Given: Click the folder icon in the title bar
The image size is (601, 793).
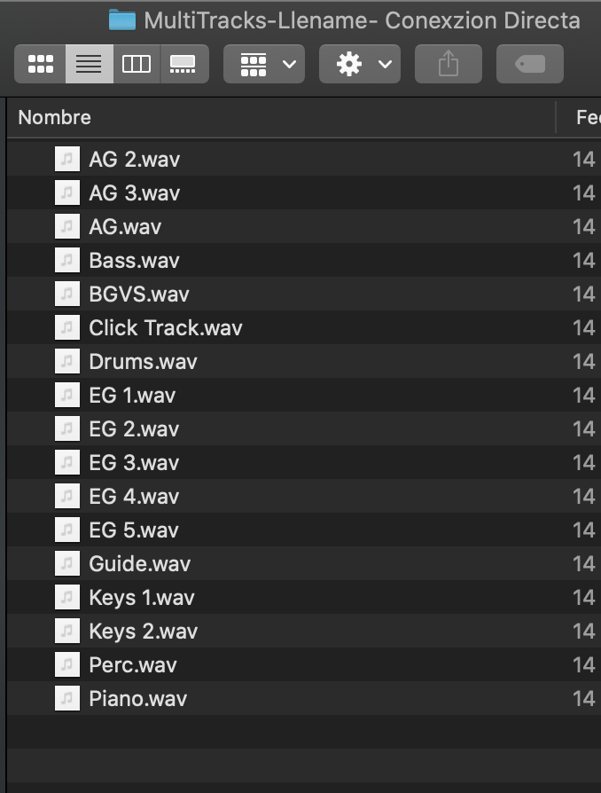Looking at the screenshot, I should (122, 20).
